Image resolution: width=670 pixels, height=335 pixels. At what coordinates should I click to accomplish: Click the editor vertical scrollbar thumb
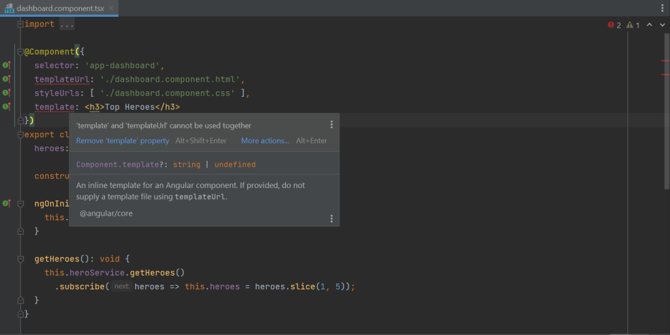(668, 111)
